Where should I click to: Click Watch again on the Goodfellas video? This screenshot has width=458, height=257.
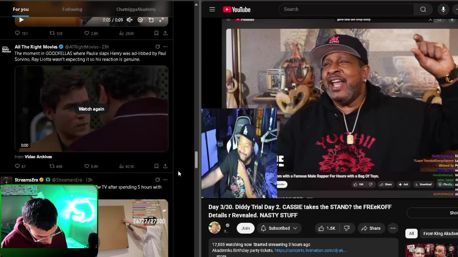(x=91, y=109)
